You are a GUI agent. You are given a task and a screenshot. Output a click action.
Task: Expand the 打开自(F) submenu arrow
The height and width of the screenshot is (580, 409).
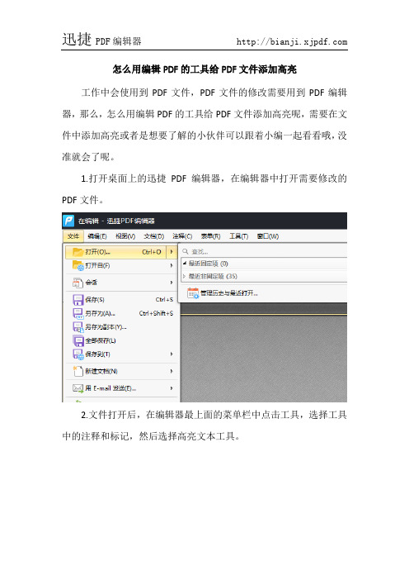(x=172, y=265)
